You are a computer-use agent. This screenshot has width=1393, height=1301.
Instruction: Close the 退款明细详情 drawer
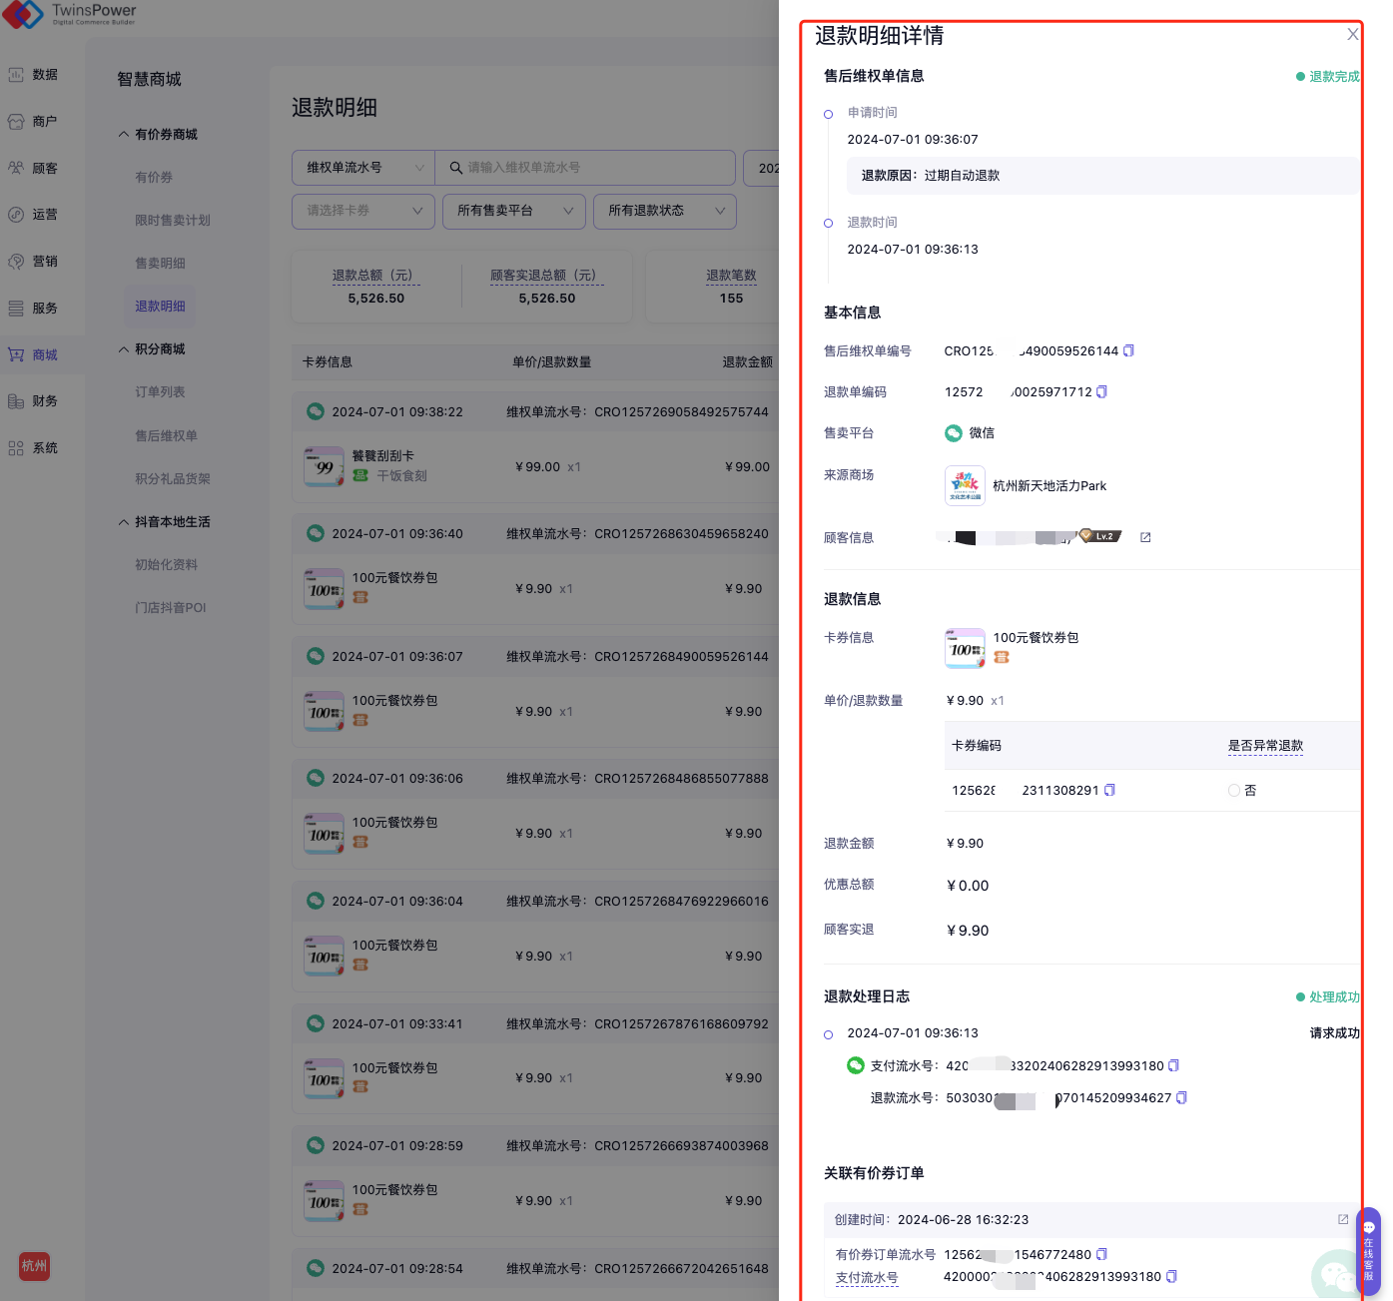[x=1352, y=35]
